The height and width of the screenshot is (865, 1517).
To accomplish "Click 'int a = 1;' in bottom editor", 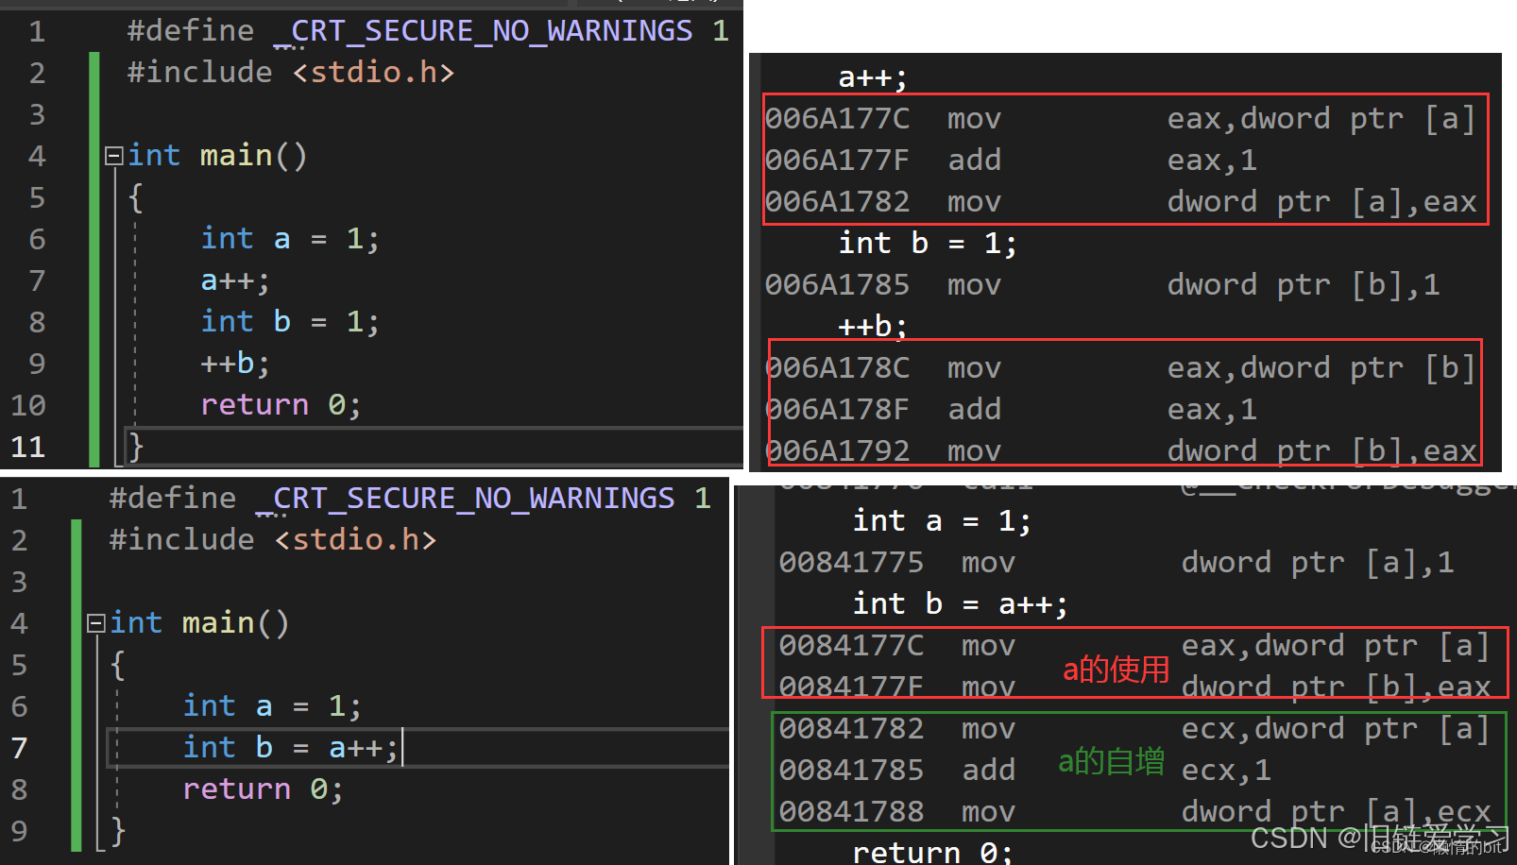I will (272, 706).
